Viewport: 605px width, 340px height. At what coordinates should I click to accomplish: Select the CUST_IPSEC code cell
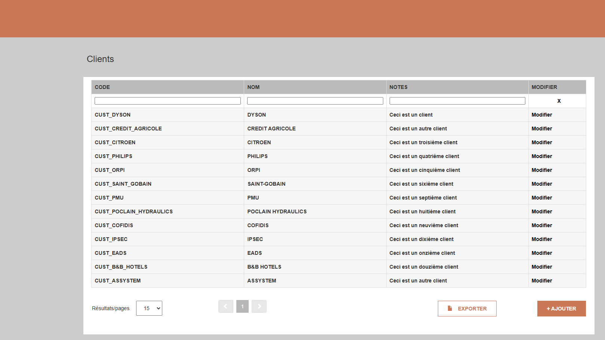pyautogui.click(x=168, y=239)
